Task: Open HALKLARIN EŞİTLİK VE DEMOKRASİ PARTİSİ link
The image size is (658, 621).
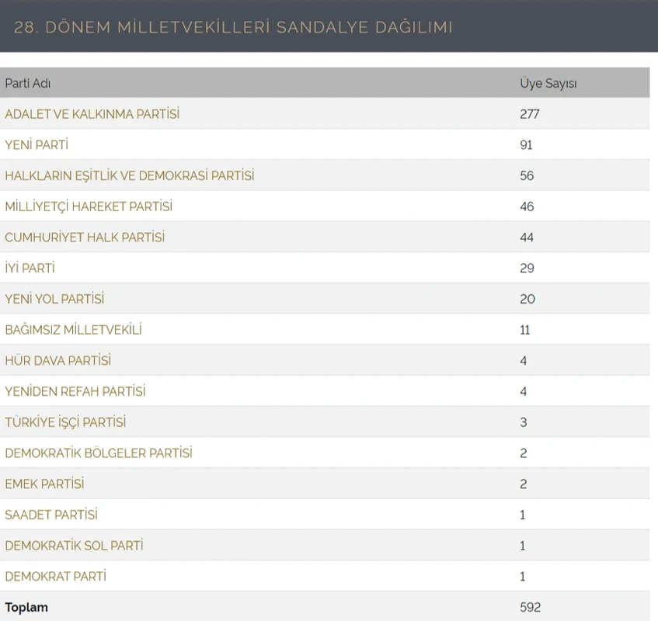Action: pos(129,175)
